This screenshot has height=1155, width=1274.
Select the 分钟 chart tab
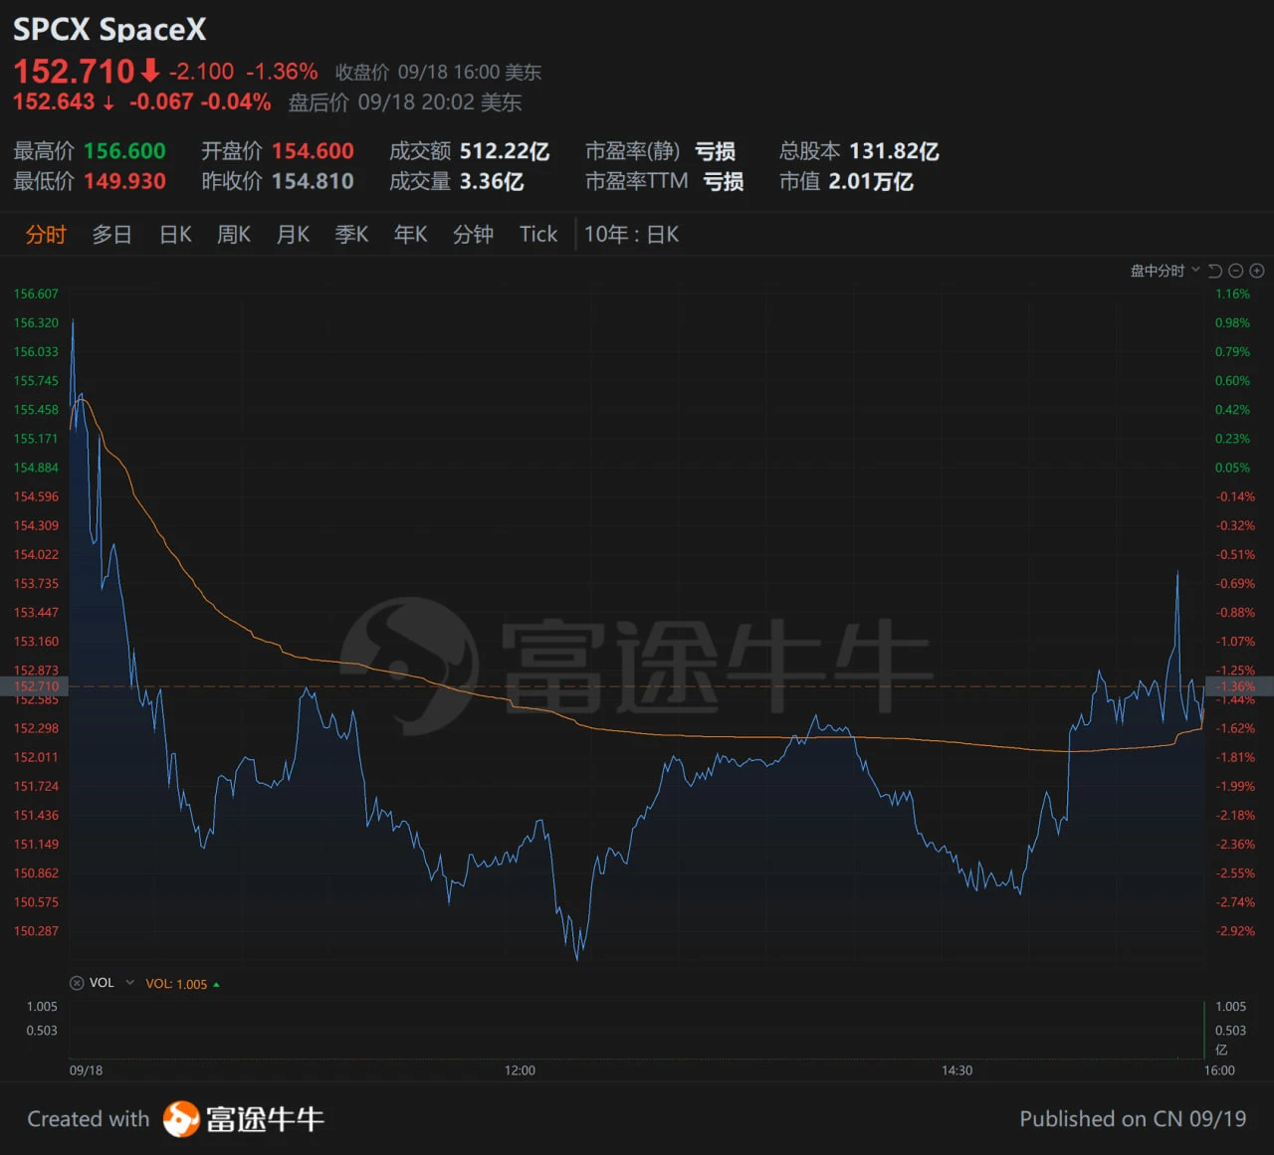(x=473, y=235)
